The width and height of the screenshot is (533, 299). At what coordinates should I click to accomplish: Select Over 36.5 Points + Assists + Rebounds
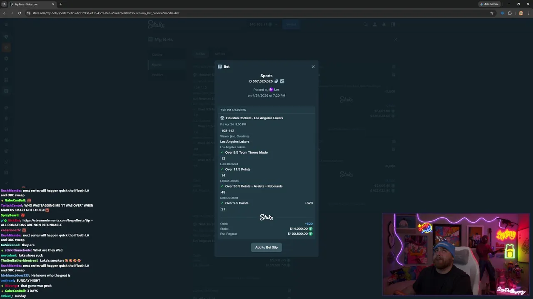254,186
